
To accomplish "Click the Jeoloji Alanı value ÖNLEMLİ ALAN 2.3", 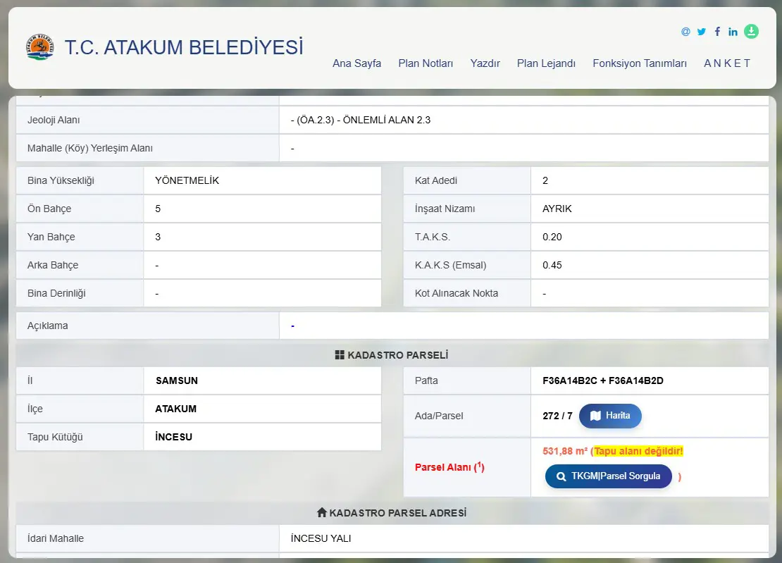I will pos(361,120).
